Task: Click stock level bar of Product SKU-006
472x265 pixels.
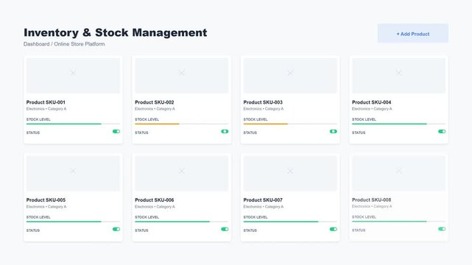Action: point(182,222)
